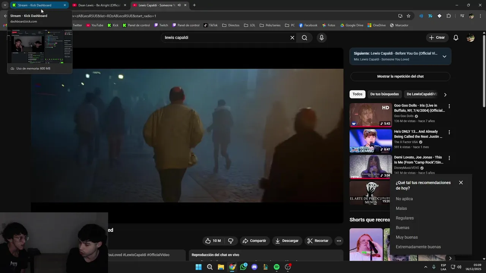This screenshot has height=273, width=486.
Task: Open the Facebook bookmark
Action: pyautogui.click(x=308, y=25)
